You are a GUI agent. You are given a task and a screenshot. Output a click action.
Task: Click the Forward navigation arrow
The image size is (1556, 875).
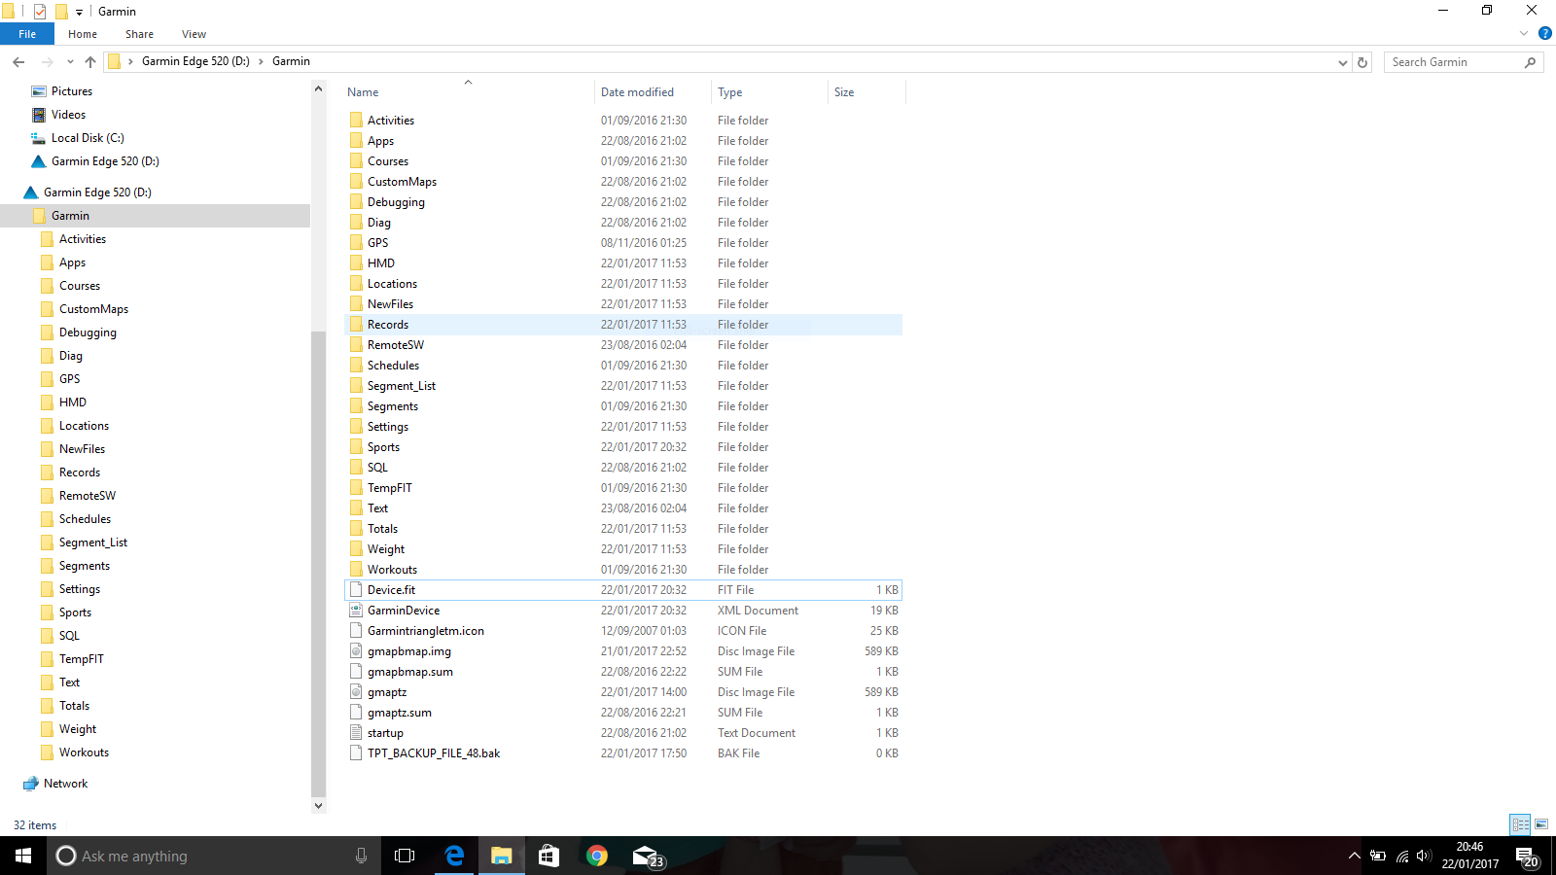click(x=47, y=61)
